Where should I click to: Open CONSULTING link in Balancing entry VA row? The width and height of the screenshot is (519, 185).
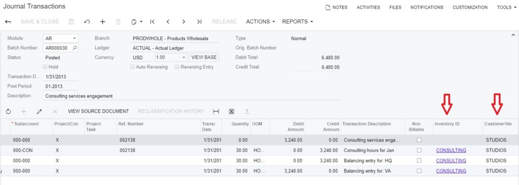coord(451,171)
